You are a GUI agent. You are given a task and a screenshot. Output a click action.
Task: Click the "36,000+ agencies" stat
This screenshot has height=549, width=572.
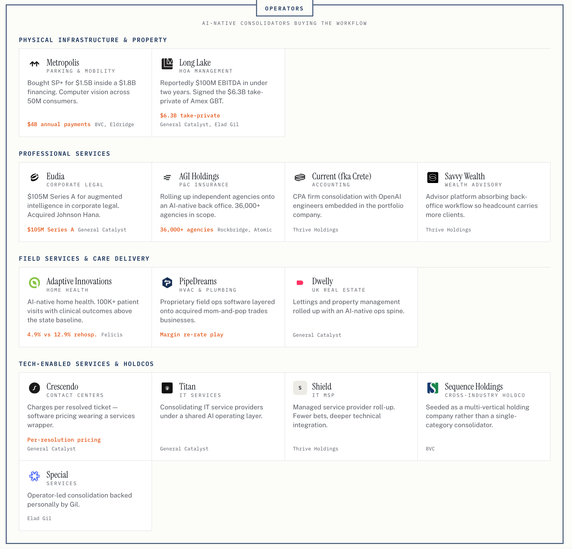tap(187, 230)
